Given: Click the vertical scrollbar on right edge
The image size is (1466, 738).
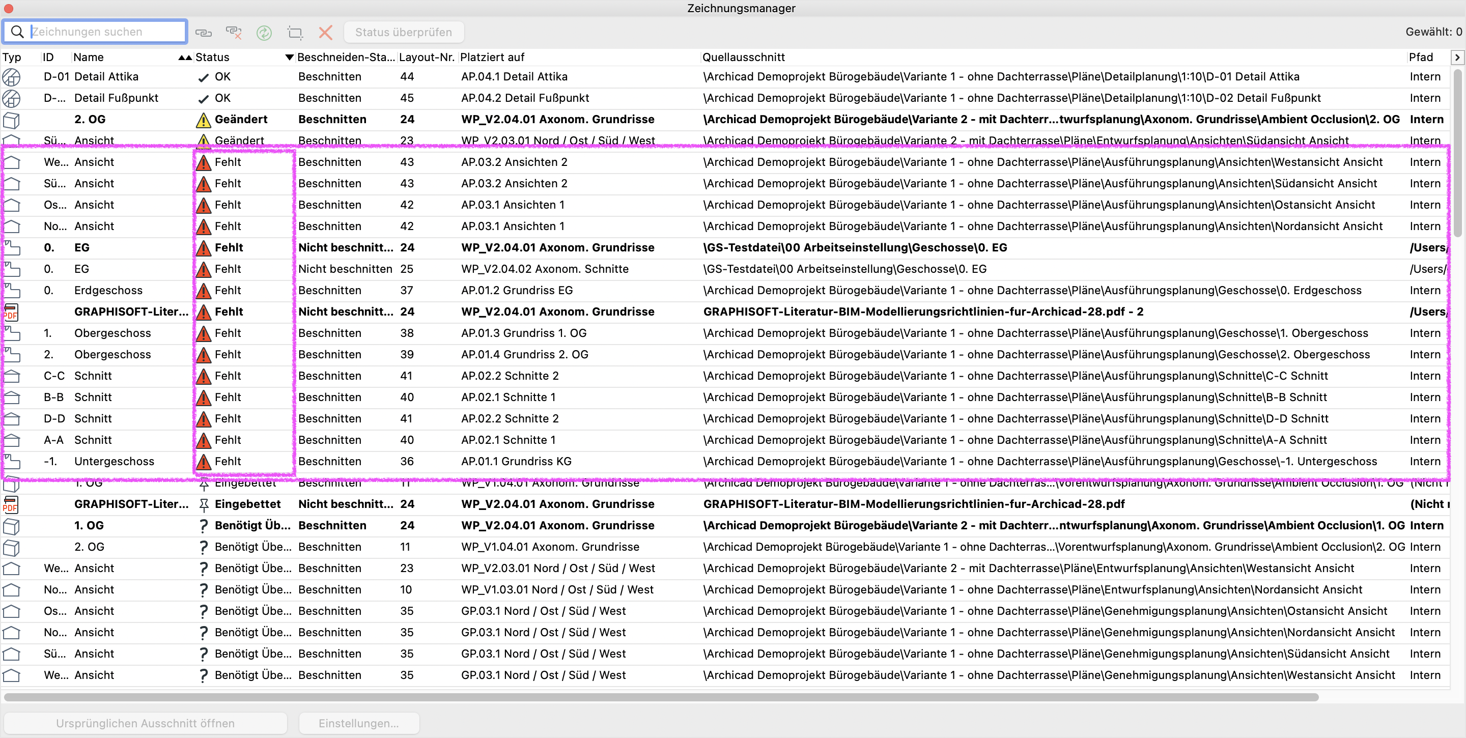Looking at the screenshot, I should [1457, 154].
